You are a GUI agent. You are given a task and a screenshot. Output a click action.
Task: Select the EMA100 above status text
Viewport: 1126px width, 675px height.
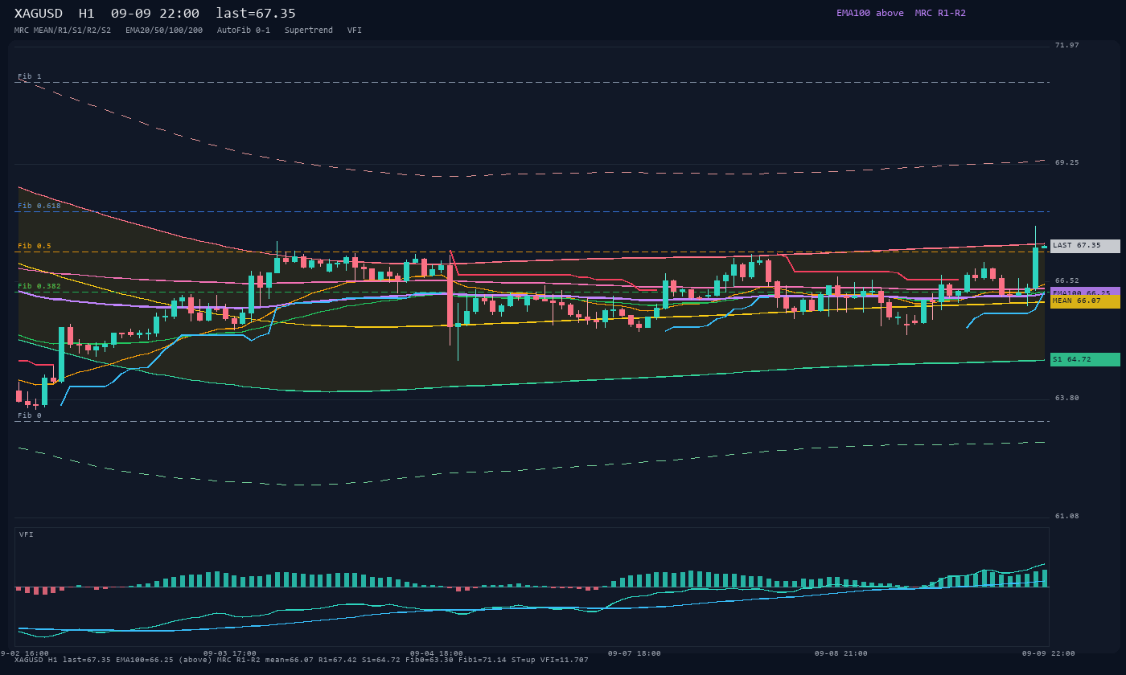tap(870, 13)
